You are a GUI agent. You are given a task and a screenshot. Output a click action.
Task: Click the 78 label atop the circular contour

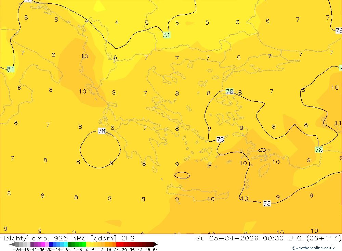[x=102, y=131]
